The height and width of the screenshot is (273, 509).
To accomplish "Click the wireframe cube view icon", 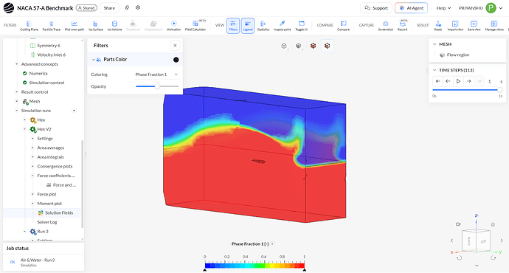I will [x=284, y=46].
